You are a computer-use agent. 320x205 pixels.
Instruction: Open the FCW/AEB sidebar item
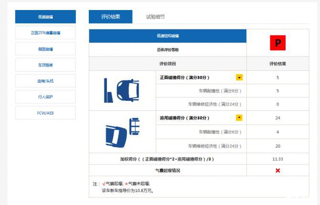(x=45, y=113)
